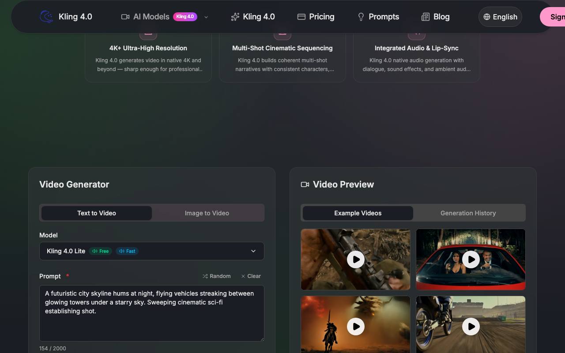Visit the Blog page
The height and width of the screenshot is (353, 565).
[436, 17]
